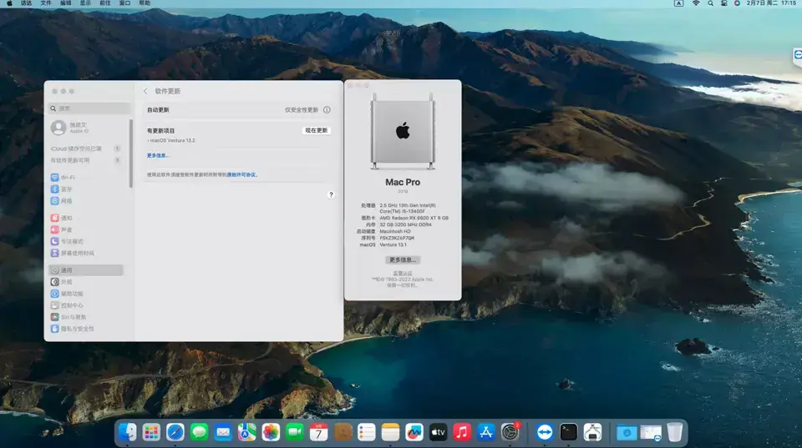Screen dimensions: 802x448
Task: Open System Settings icon in Dock
Action: pyautogui.click(x=510, y=432)
